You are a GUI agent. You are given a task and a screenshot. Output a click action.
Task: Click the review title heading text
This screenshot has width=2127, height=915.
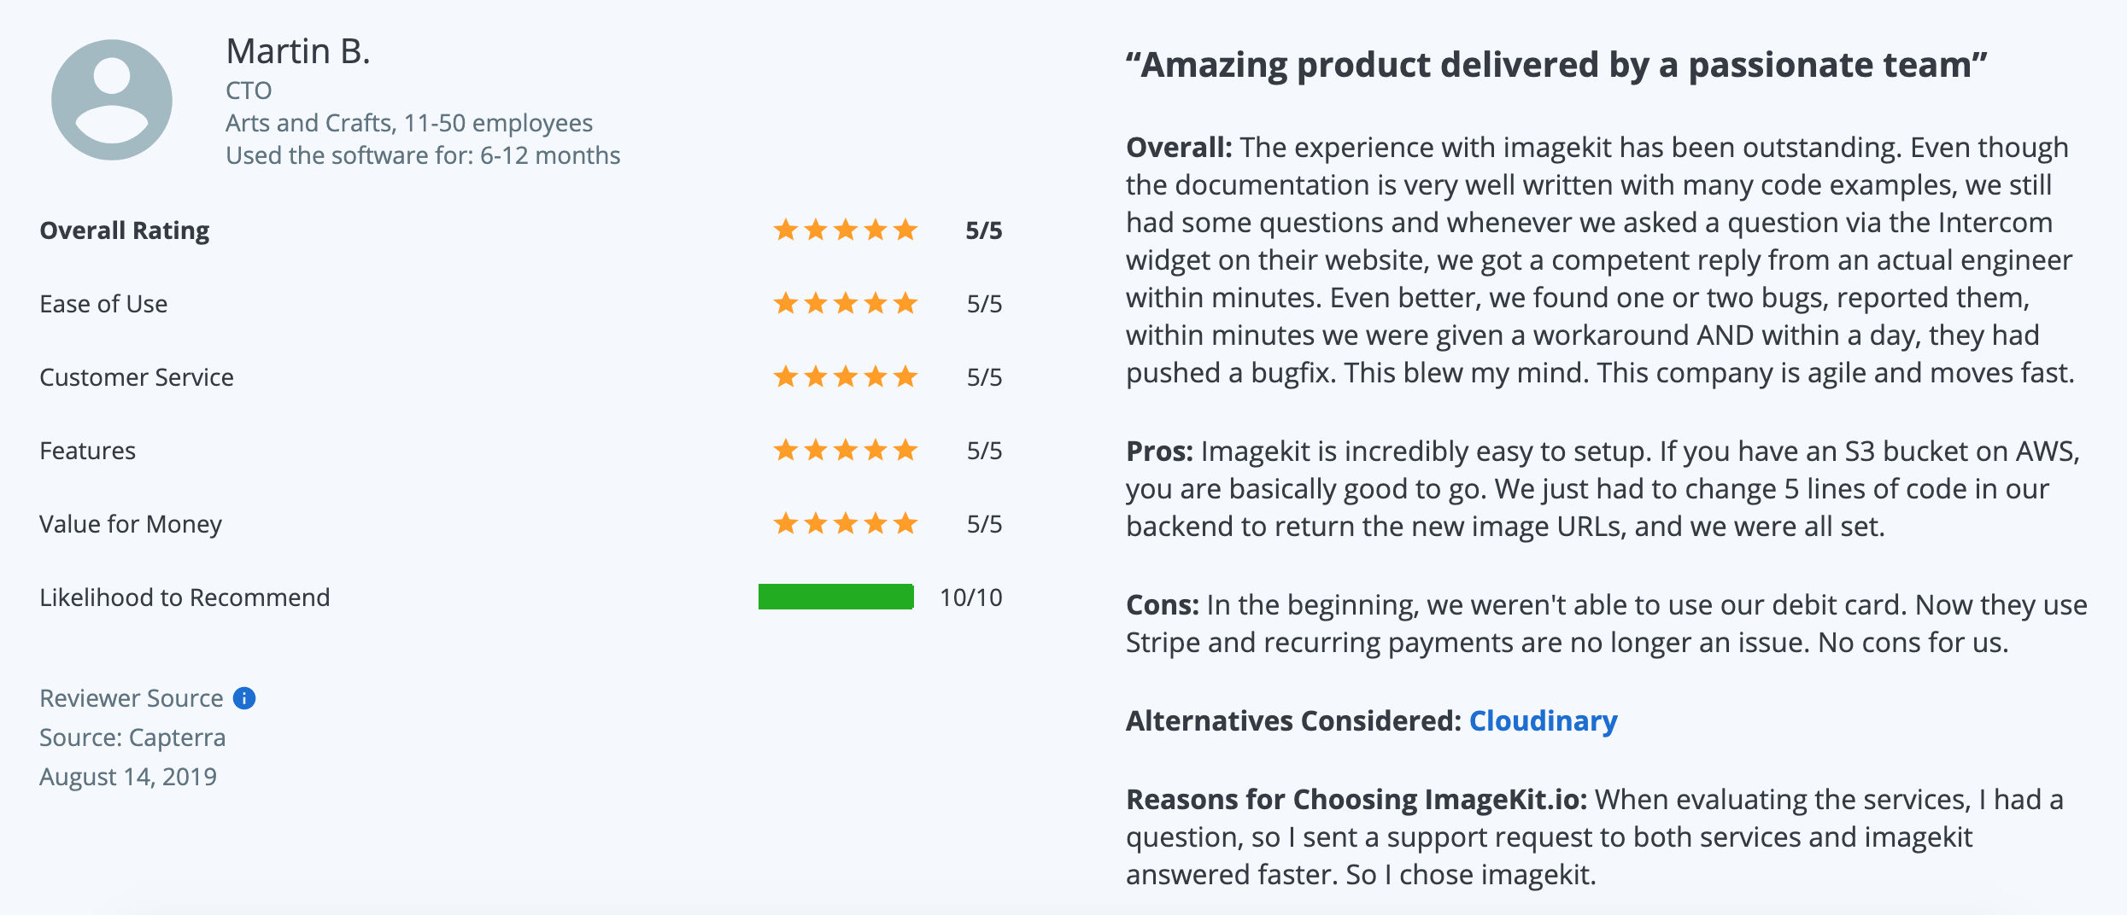[1556, 65]
